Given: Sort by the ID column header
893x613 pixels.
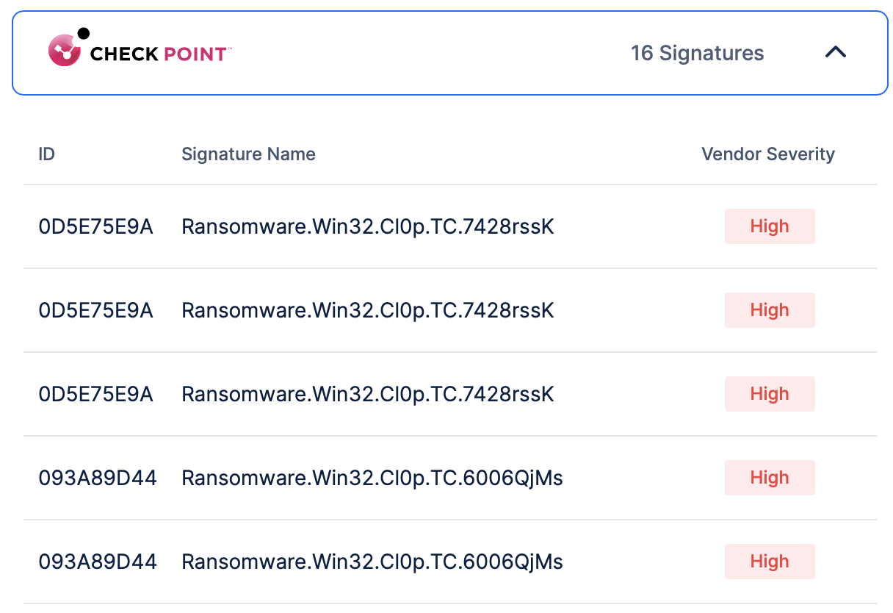Looking at the screenshot, I should coord(46,154).
